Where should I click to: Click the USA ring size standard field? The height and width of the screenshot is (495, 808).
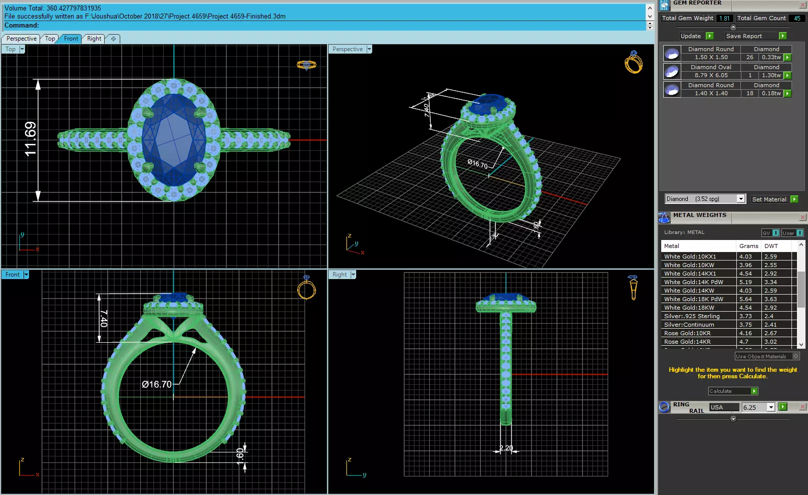click(724, 407)
